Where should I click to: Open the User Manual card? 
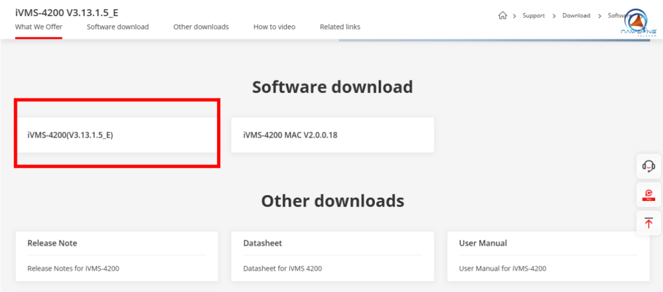548,256
